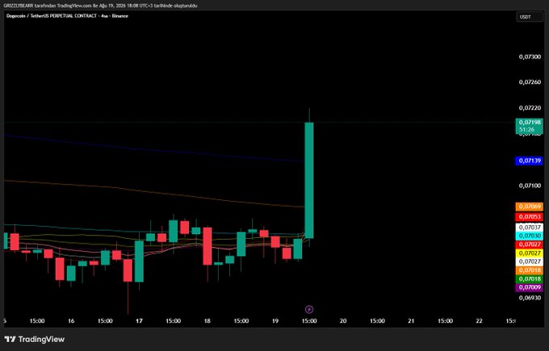Click date label 18 on time axis
Screen dimensions: 549x351
(207, 321)
